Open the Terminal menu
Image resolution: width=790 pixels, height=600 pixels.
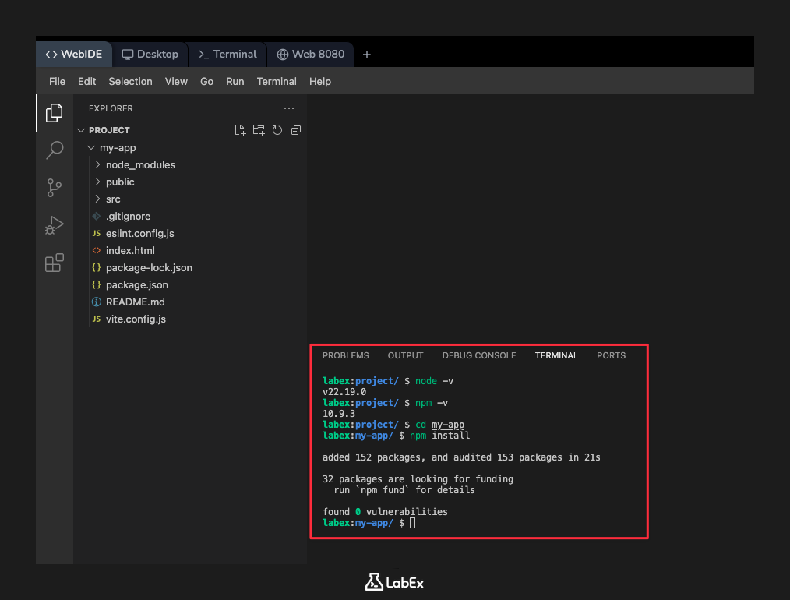(x=277, y=81)
